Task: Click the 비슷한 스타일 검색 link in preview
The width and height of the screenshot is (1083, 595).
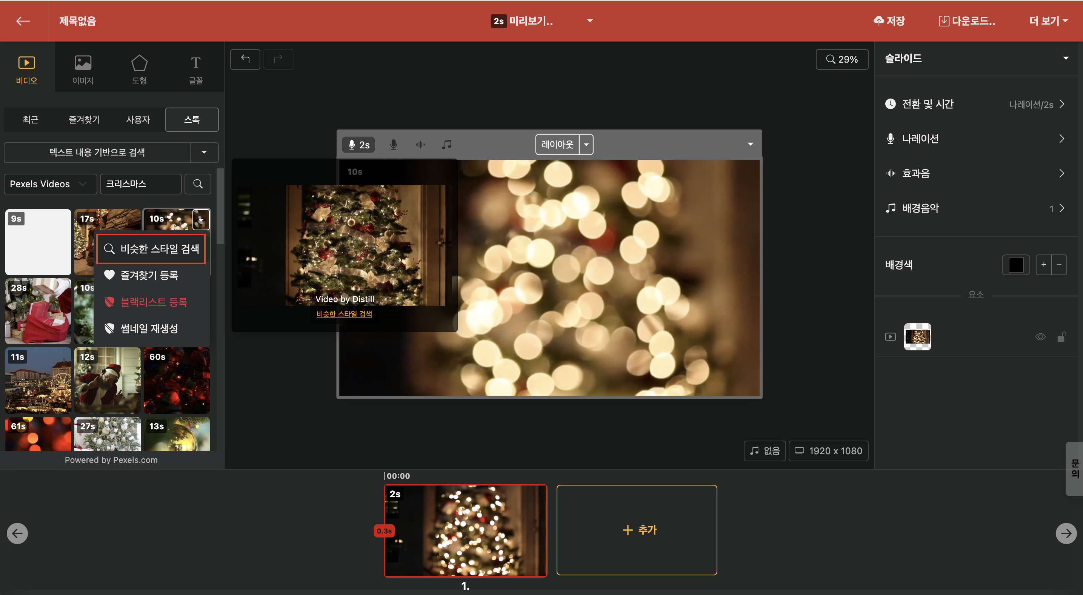Action: tap(344, 314)
